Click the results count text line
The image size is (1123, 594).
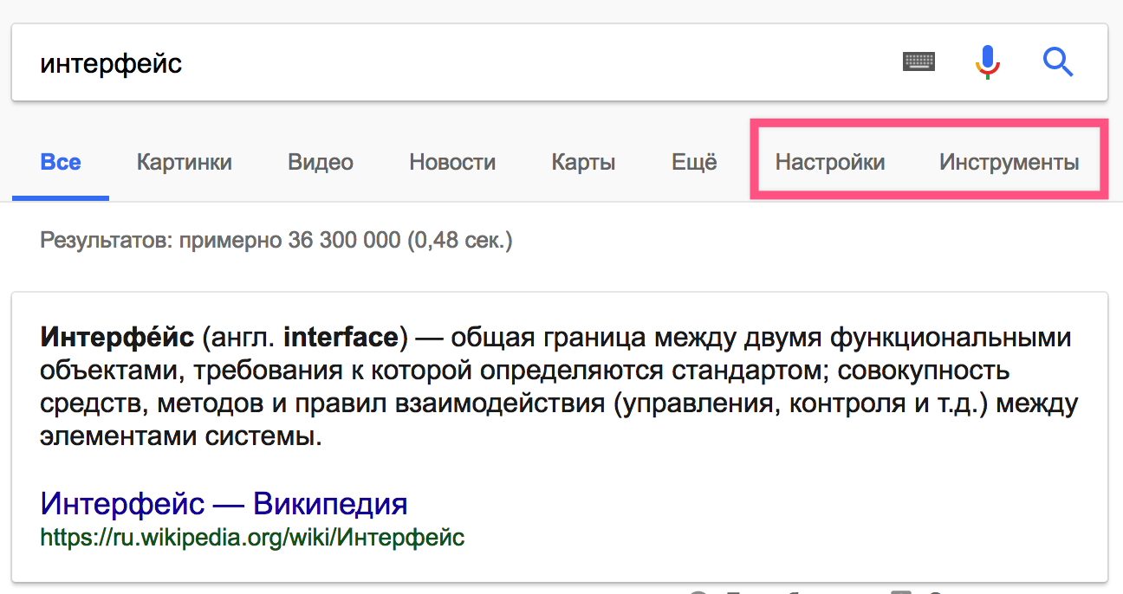click(x=276, y=240)
